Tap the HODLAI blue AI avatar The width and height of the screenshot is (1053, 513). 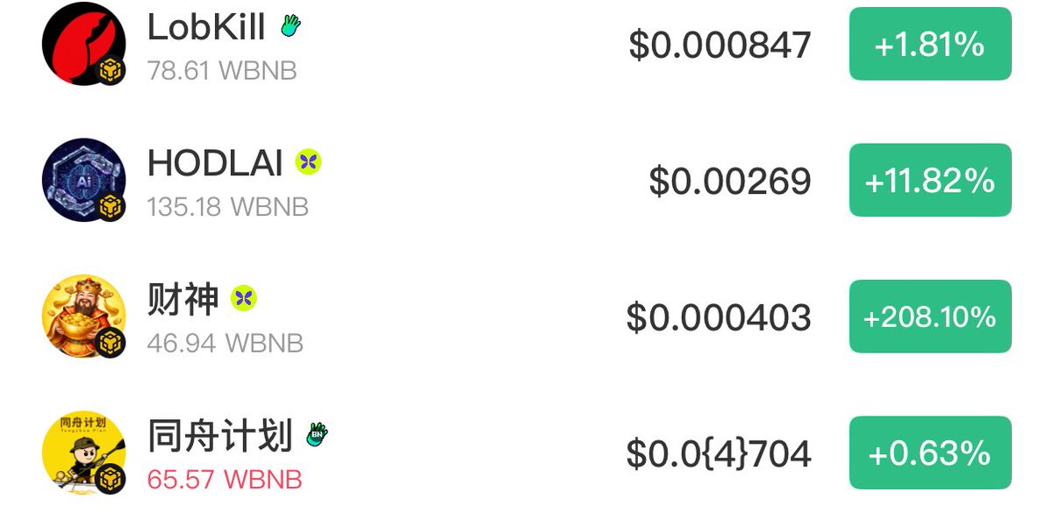point(83,180)
